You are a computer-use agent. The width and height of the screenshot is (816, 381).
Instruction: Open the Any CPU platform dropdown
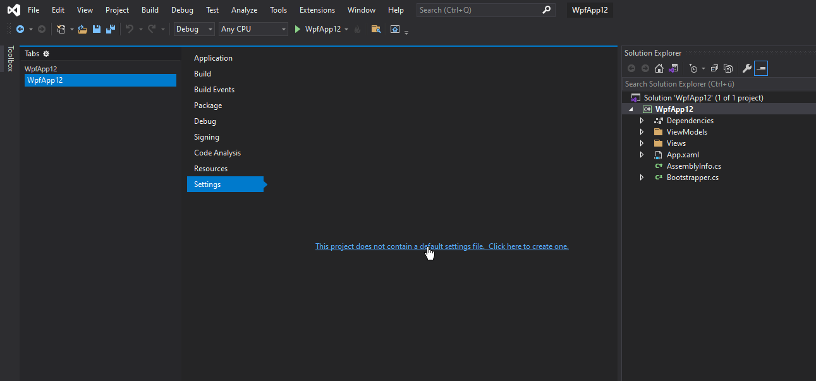point(253,29)
